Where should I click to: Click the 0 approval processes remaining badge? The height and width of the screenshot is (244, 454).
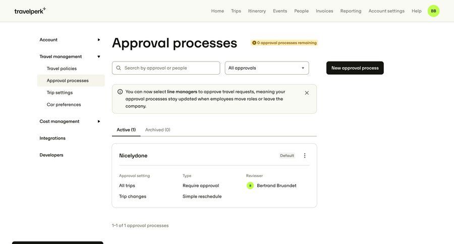(285, 43)
